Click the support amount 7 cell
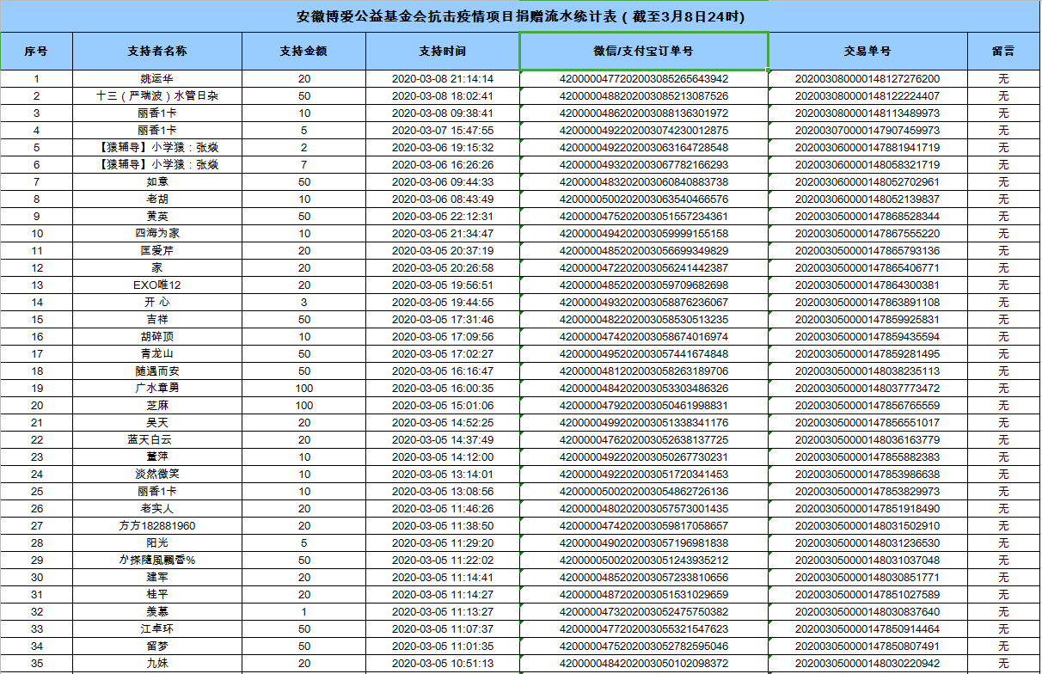This screenshot has height=674, width=1042. (x=304, y=165)
